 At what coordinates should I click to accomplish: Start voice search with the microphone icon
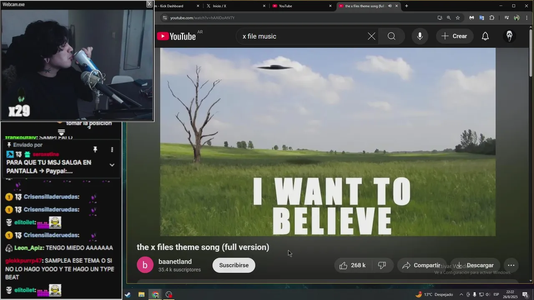[420, 36]
